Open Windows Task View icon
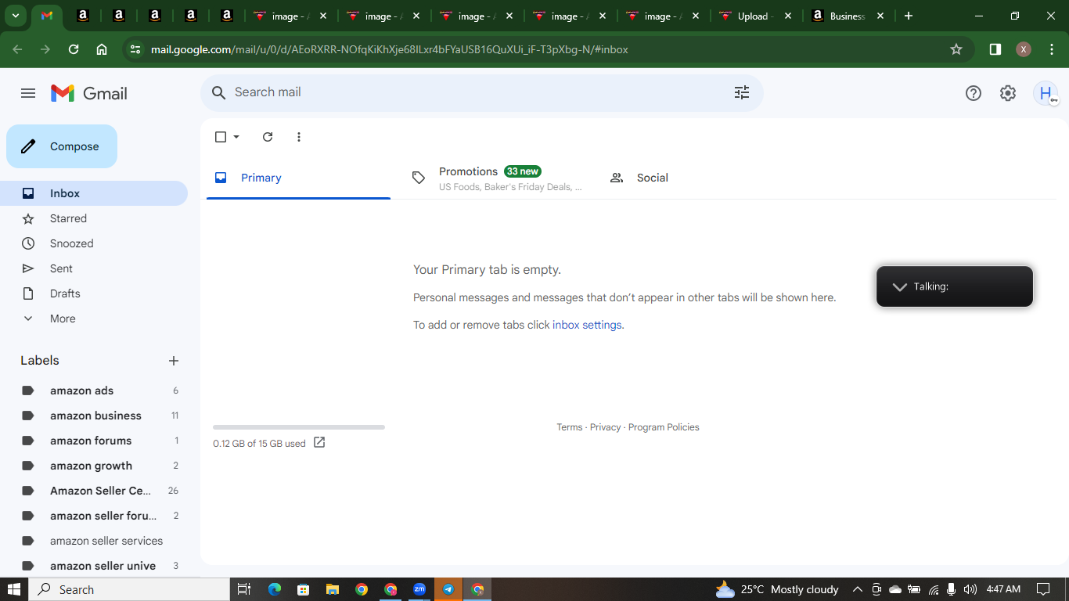Image resolution: width=1069 pixels, height=601 pixels. [x=244, y=589]
